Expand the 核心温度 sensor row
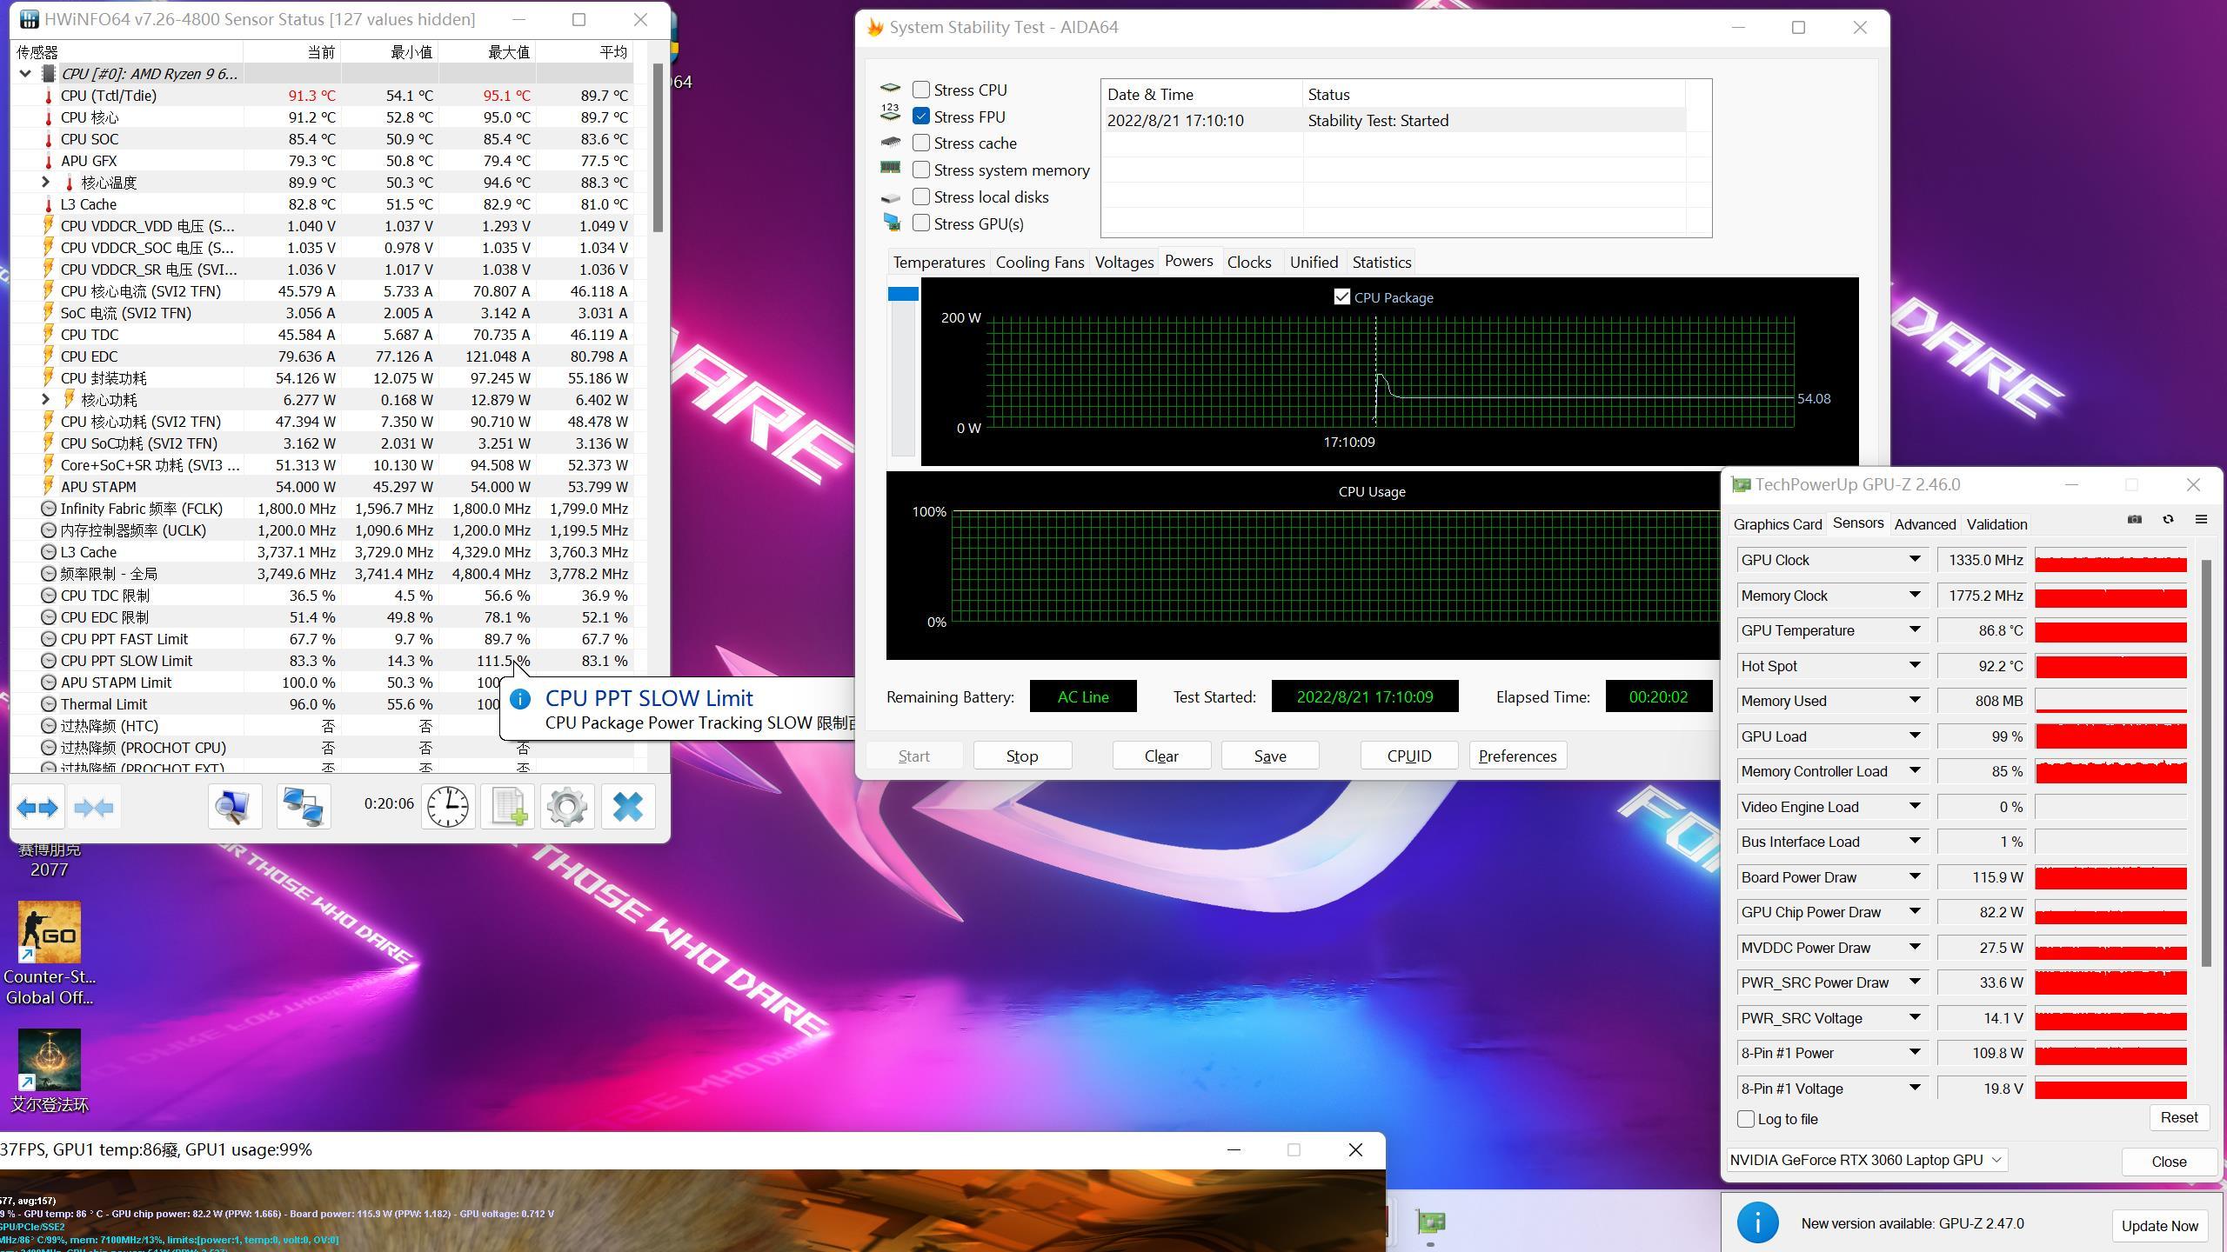 tap(46, 183)
